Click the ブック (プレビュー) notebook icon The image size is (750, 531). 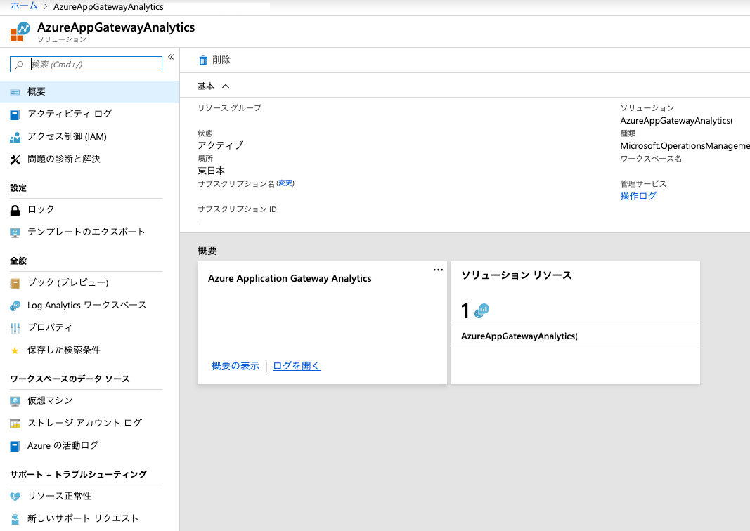(15, 284)
